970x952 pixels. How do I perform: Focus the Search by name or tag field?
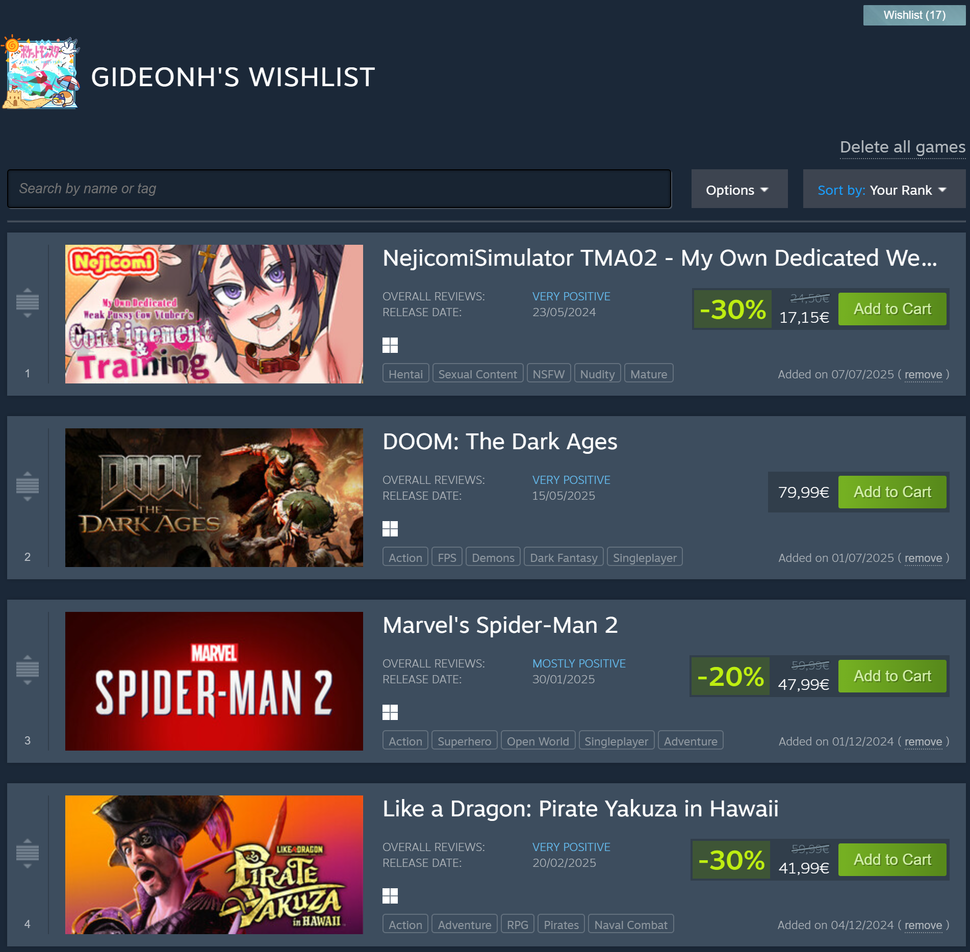(339, 189)
